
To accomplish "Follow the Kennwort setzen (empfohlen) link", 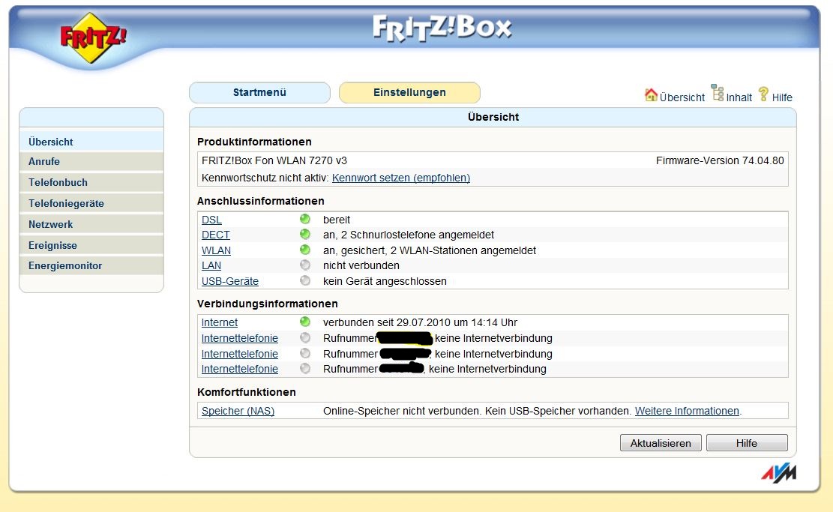I will click(x=401, y=178).
